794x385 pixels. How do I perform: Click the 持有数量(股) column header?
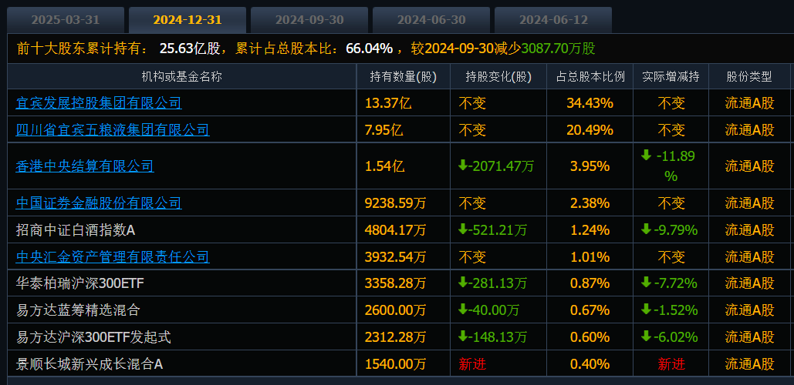(x=403, y=77)
